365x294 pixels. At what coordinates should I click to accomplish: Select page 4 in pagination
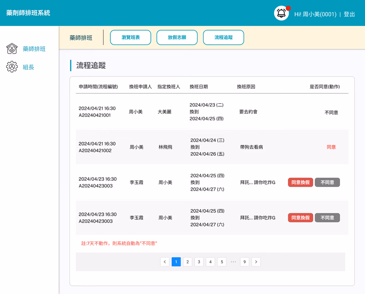tap(210, 262)
